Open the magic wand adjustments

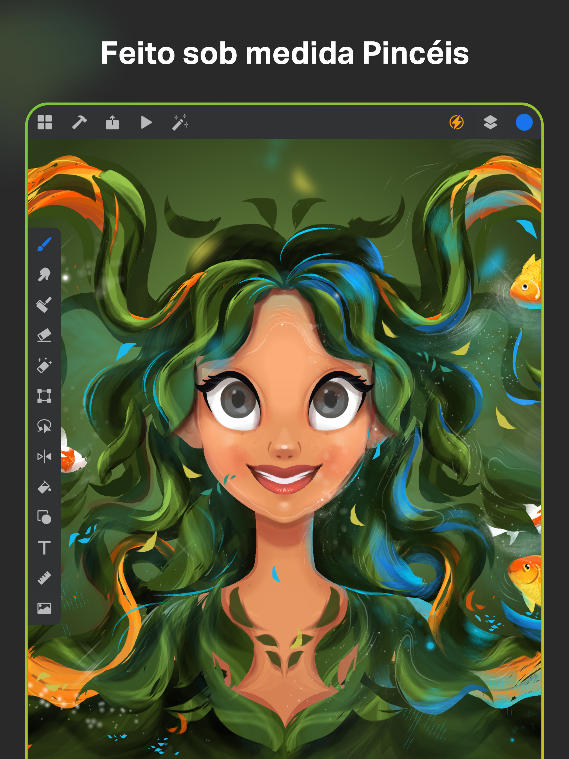tap(180, 122)
